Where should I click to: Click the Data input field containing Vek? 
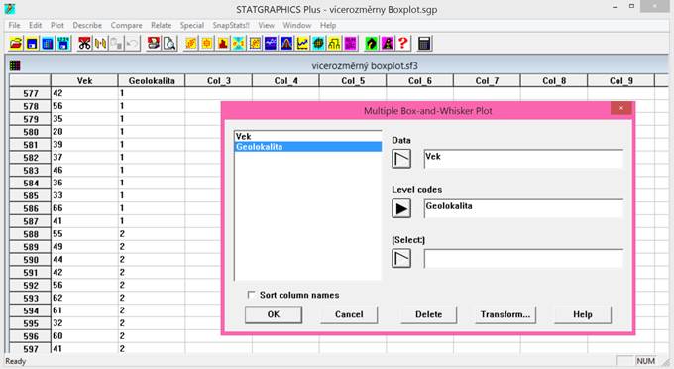[x=523, y=159]
